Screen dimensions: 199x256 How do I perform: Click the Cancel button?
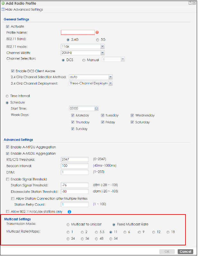click(185, 251)
